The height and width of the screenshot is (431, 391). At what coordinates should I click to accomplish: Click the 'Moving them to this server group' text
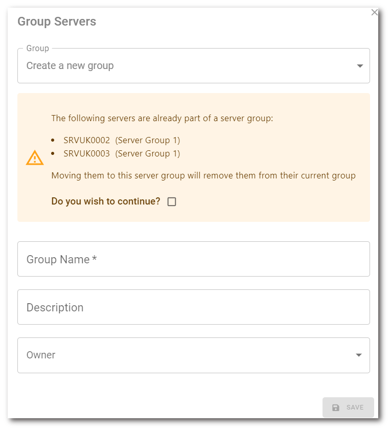tap(203, 176)
